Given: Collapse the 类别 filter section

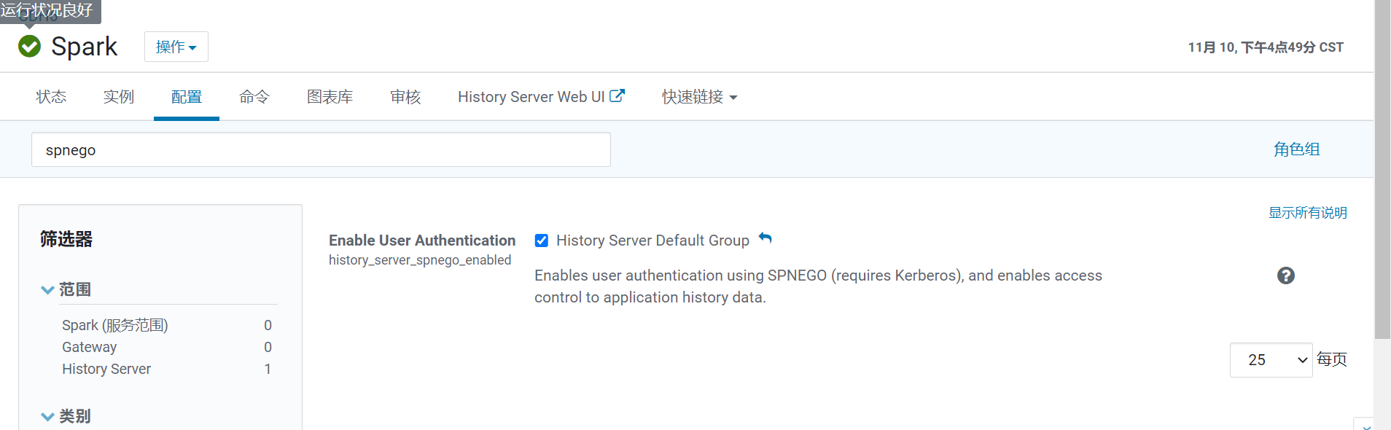Looking at the screenshot, I should (x=66, y=416).
